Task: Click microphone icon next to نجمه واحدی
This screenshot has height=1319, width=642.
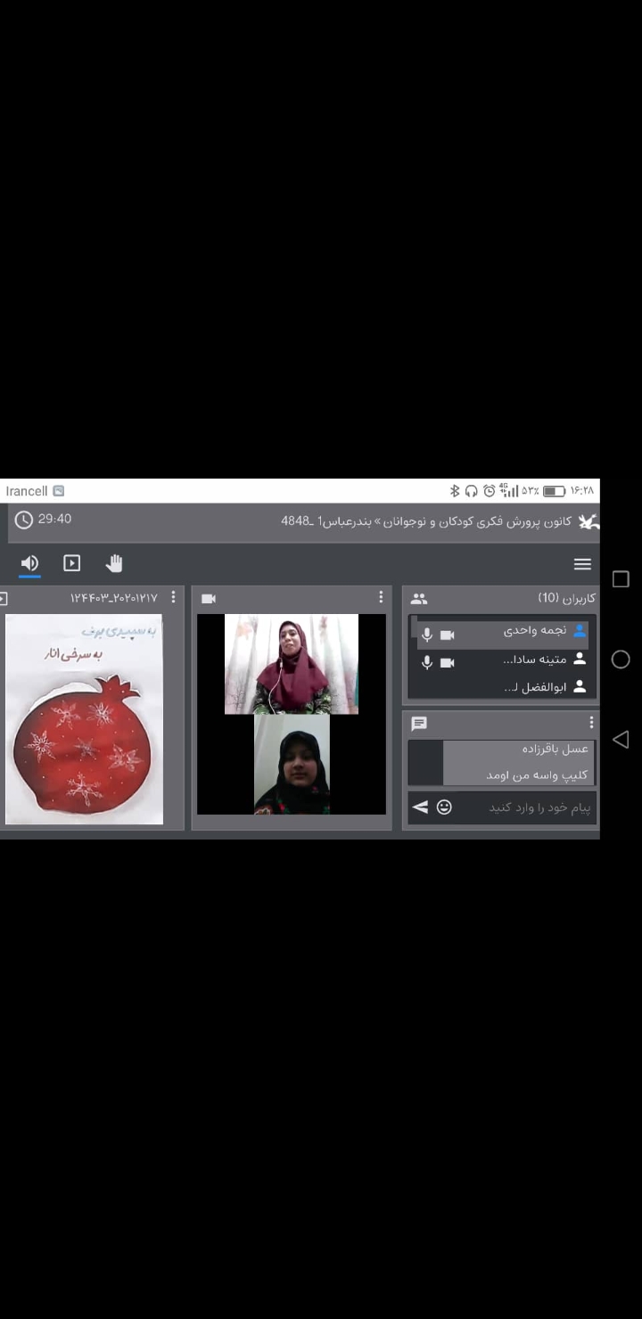Action: point(427,635)
